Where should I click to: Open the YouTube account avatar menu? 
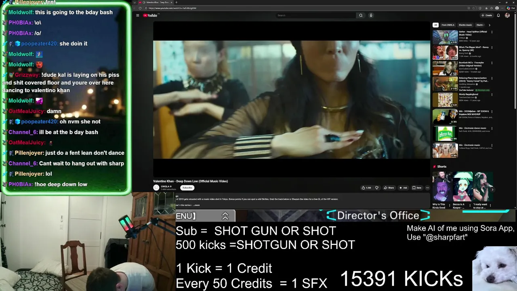point(507,15)
